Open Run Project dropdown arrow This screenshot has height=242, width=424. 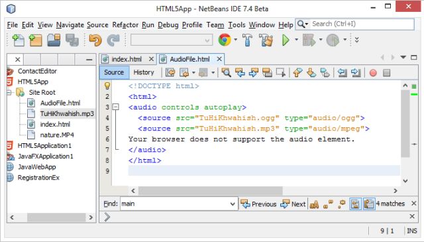click(296, 40)
